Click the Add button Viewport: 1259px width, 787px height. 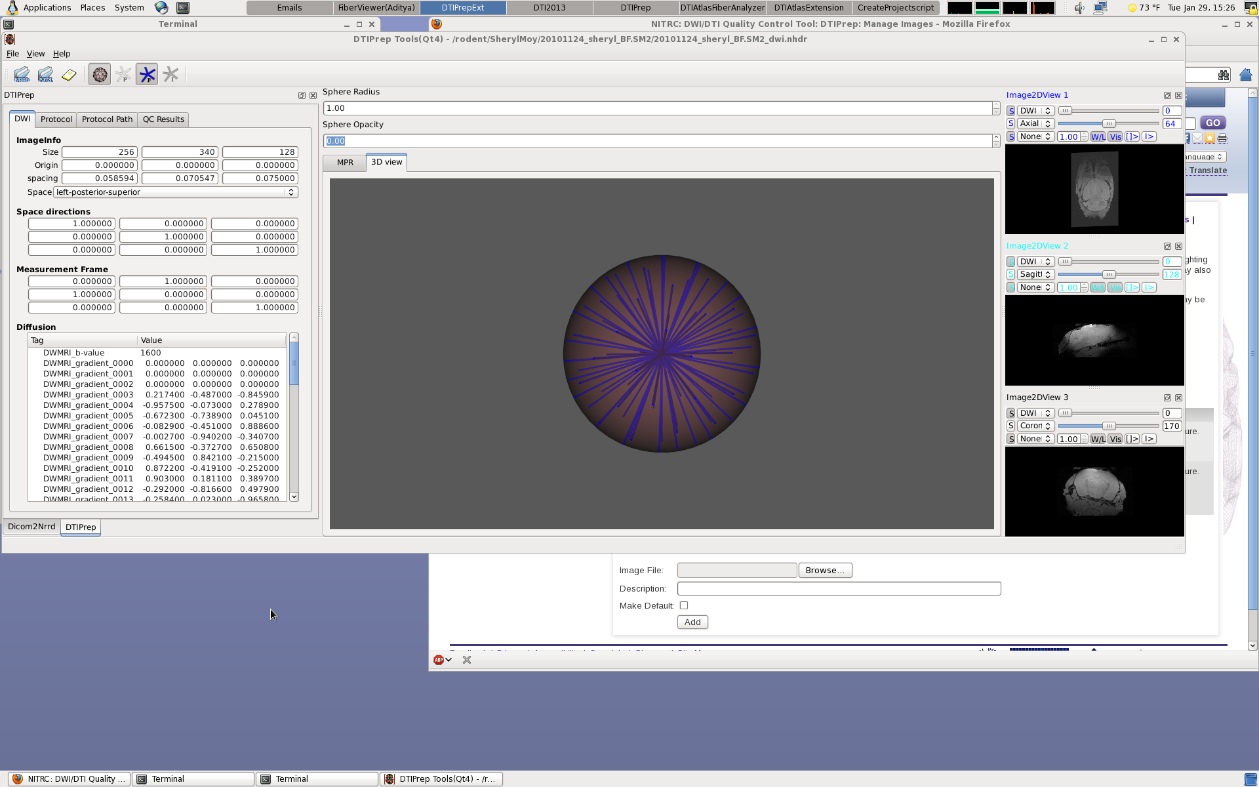[x=692, y=622]
